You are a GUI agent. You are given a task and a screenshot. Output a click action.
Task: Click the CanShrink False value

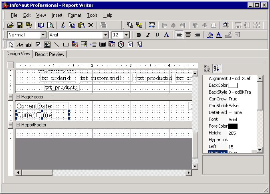[242, 106]
